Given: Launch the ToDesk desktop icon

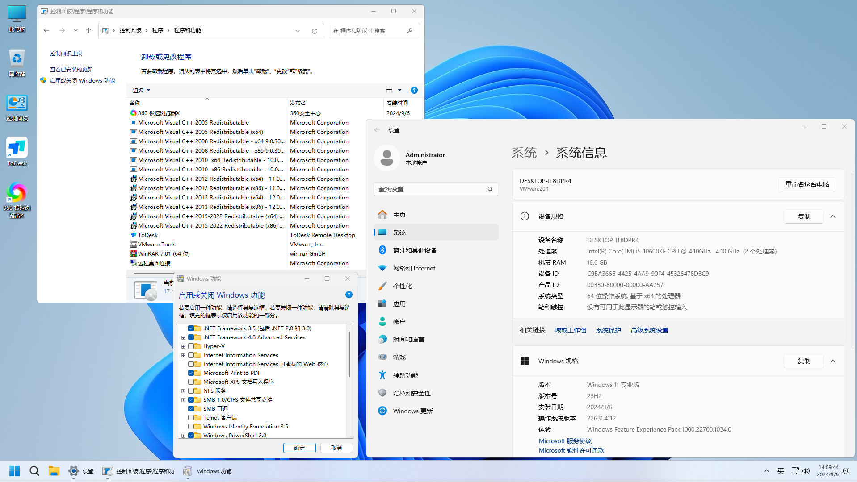Looking at the screenshot, I should (17, 152).
